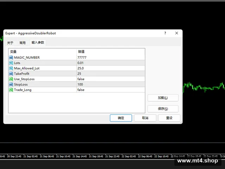Click the Max_Allowed_Lot type icon
This screenshot has width=225, height=169.
11,68
